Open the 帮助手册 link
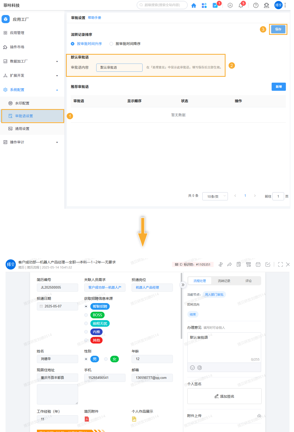 pos(94,18)
